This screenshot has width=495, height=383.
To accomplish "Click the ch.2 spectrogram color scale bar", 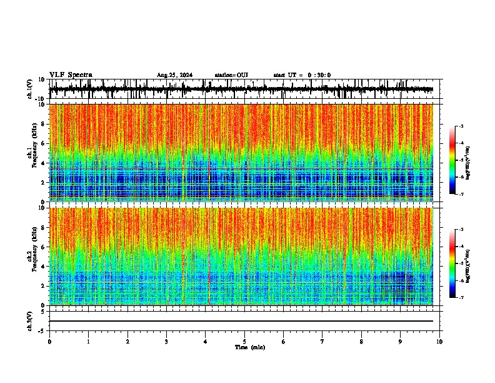I will point(452,263).
